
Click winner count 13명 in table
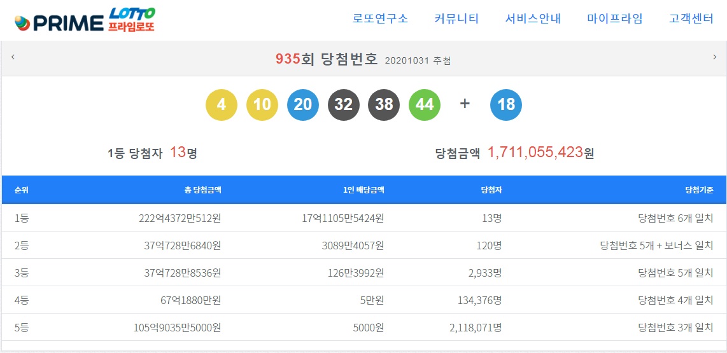pos(492,219)
